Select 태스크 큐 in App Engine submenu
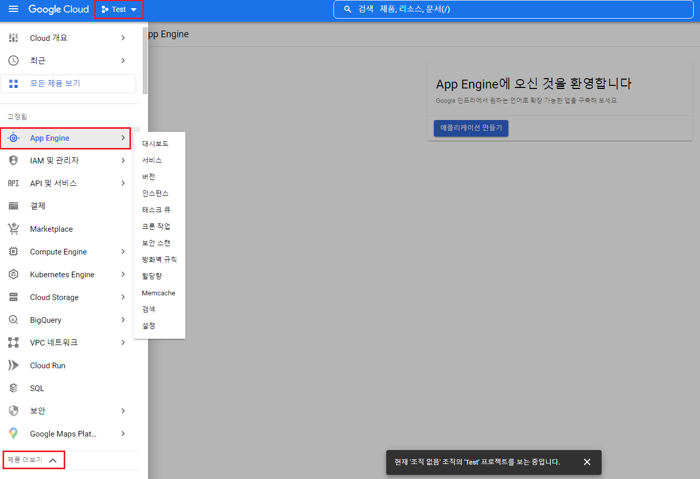Image resolution: width=700 pixels, height=479 pixels. 156,210
